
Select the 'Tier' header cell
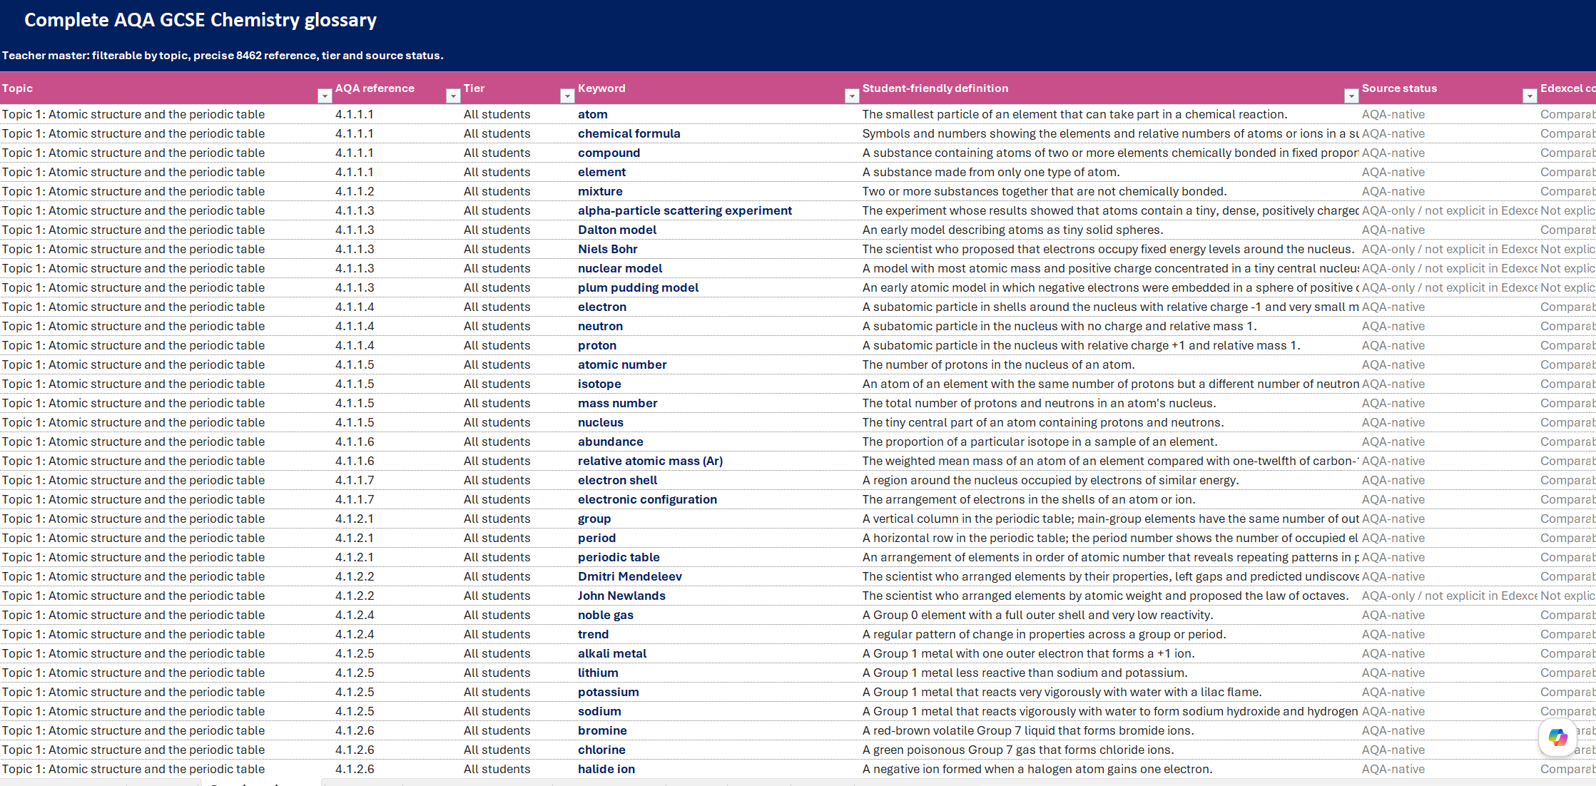(x=518, y=88)
